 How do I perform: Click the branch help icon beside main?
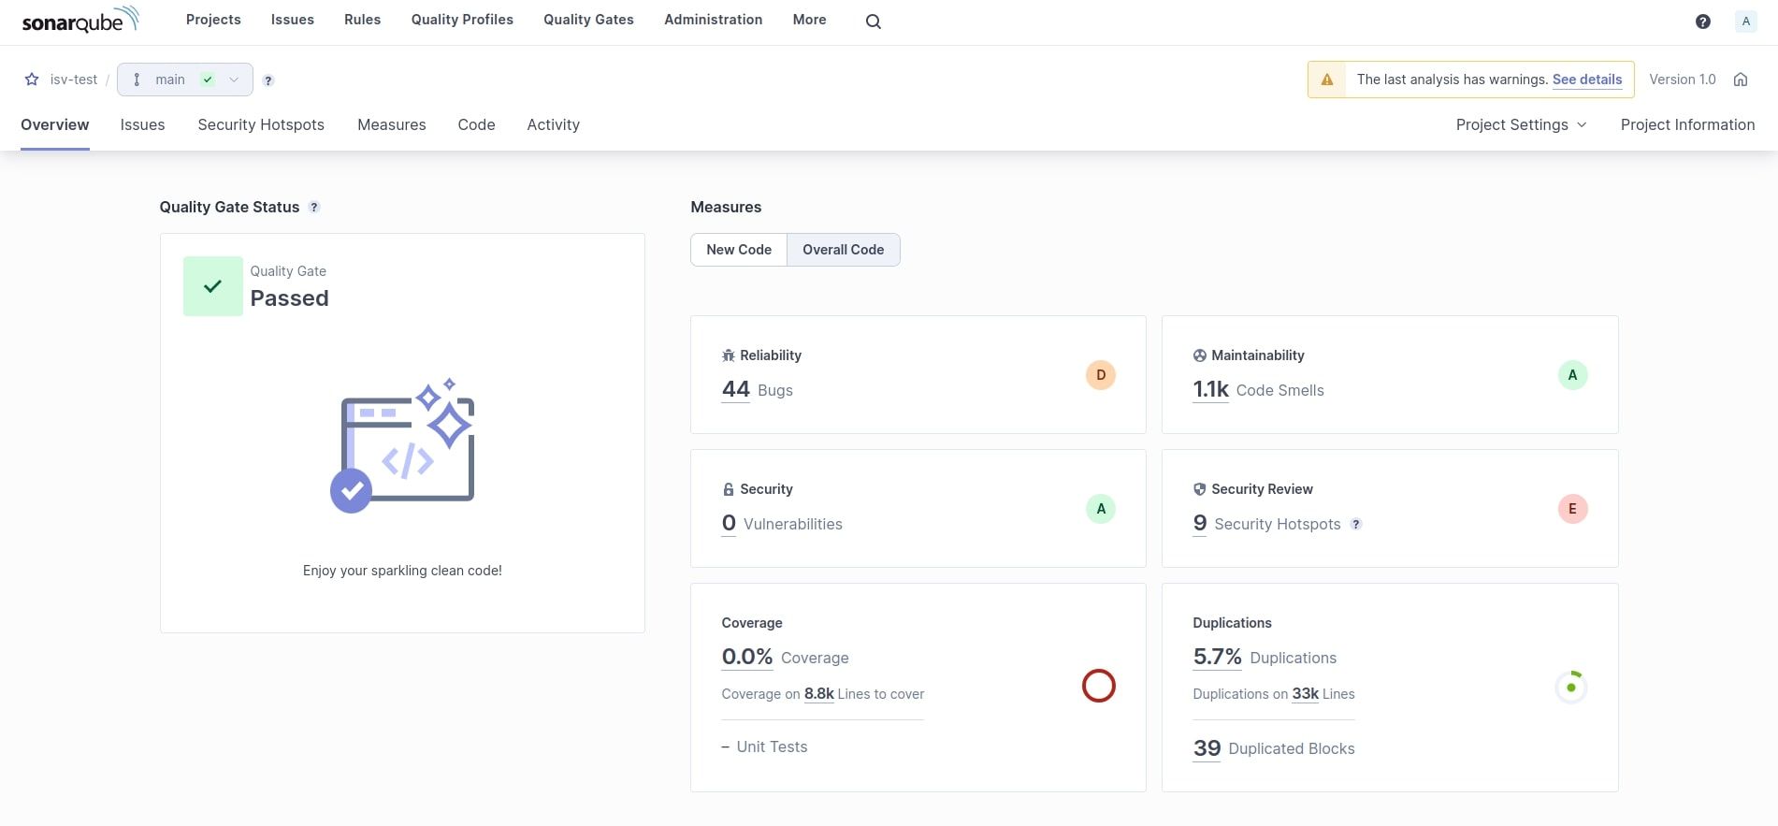click(x=268, y=80)
